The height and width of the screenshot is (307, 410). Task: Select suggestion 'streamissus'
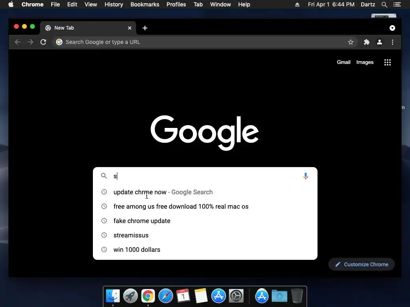(x=205, y=235)
